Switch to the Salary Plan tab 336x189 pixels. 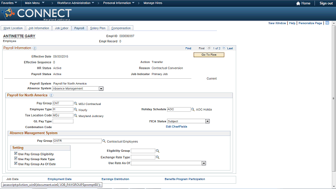tap(98, 28)
